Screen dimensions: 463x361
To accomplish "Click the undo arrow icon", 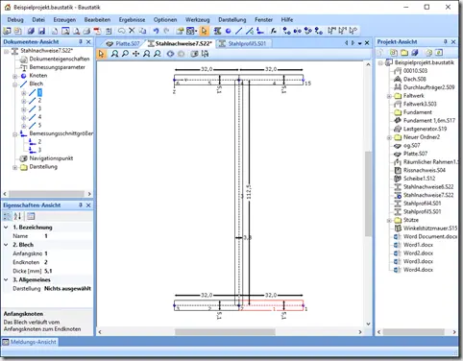I will pyautogui.click(x=156, y=31).
